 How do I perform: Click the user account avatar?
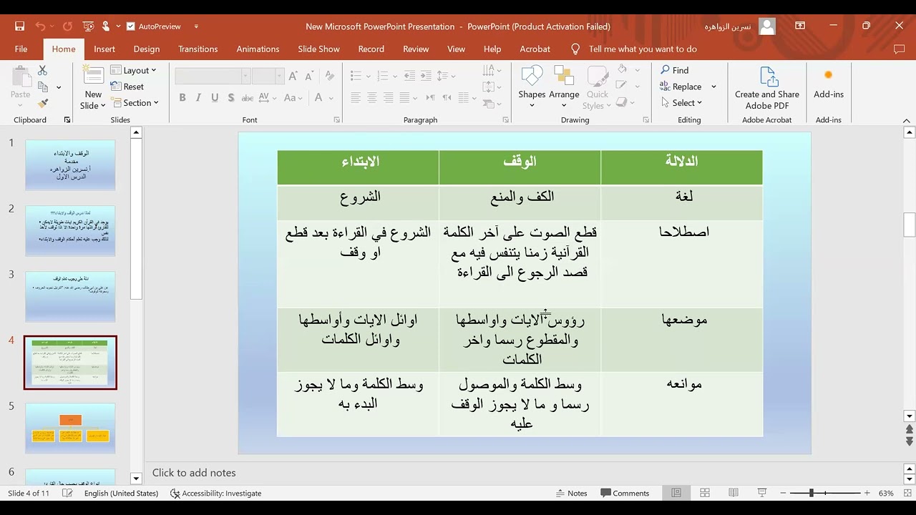click(x=767, y=26)
